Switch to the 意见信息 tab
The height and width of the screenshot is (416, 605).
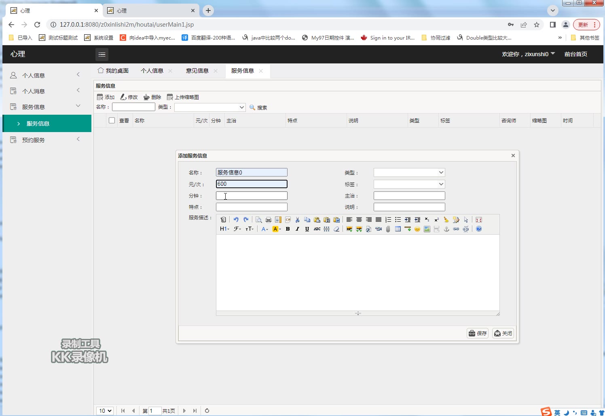tap(197, 71)
